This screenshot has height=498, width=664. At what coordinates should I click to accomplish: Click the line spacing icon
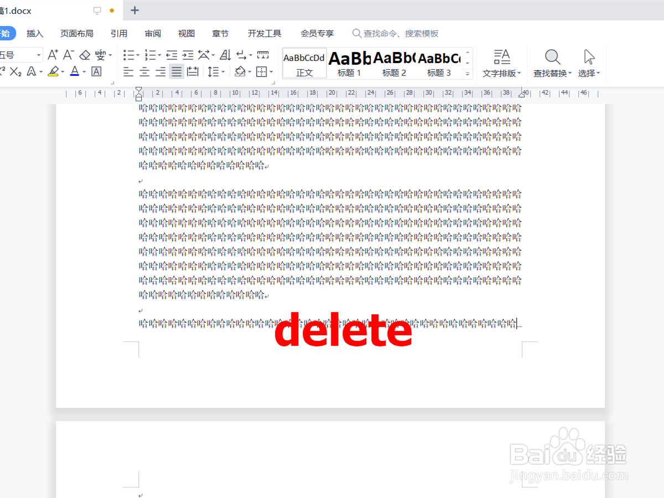pos(213,71)
